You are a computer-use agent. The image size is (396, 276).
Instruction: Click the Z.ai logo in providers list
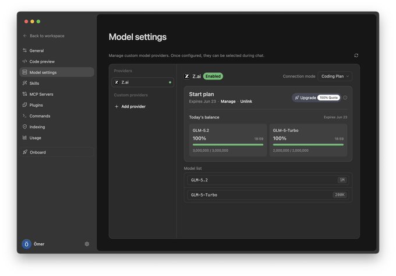click(116, 82)
